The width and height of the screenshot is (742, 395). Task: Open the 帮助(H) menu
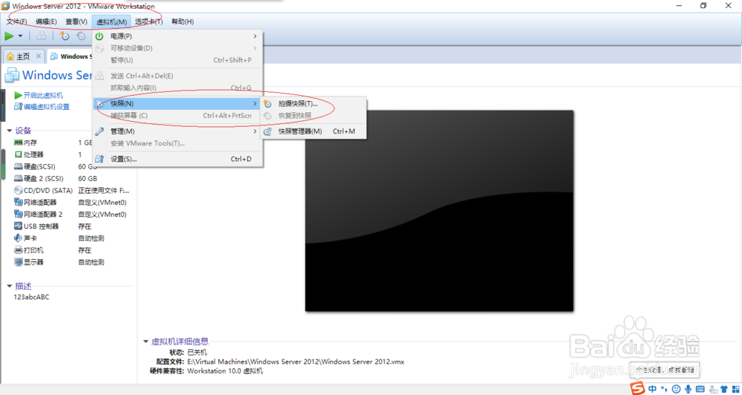point(183,22)
